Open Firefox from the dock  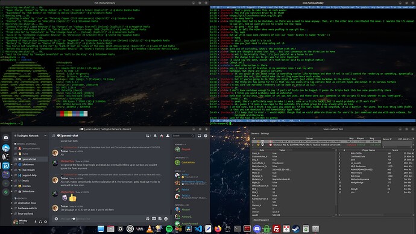pos(218,229)
